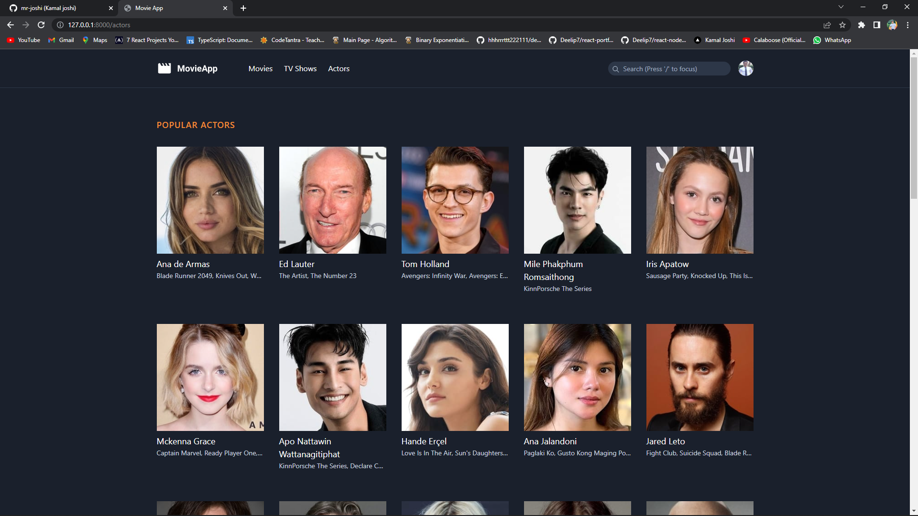Open the Gmail bookmark
Viewport: 918px width, 516px height.
pos(60,40)
